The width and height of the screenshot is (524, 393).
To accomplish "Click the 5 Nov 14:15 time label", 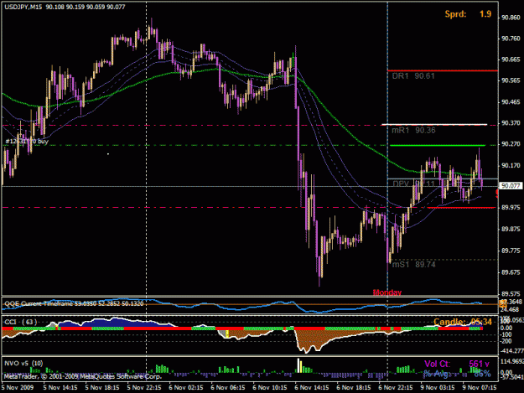I will tap(60, 388).
